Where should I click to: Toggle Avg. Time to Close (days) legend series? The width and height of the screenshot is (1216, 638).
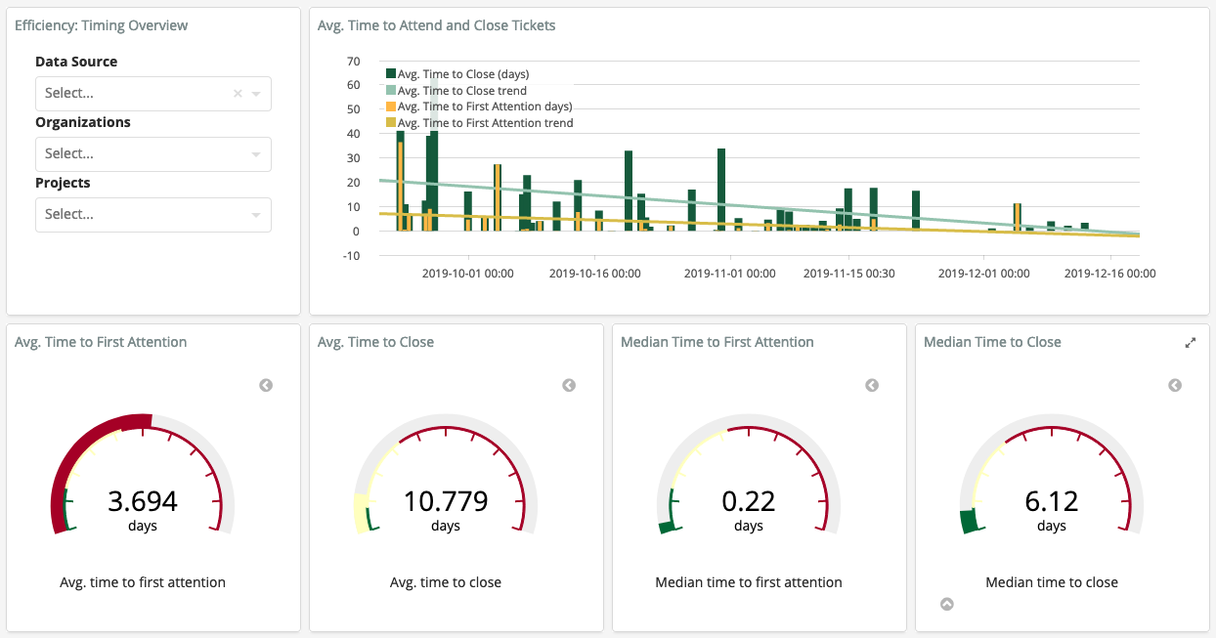pyautogui.click(x=457, y=74)
